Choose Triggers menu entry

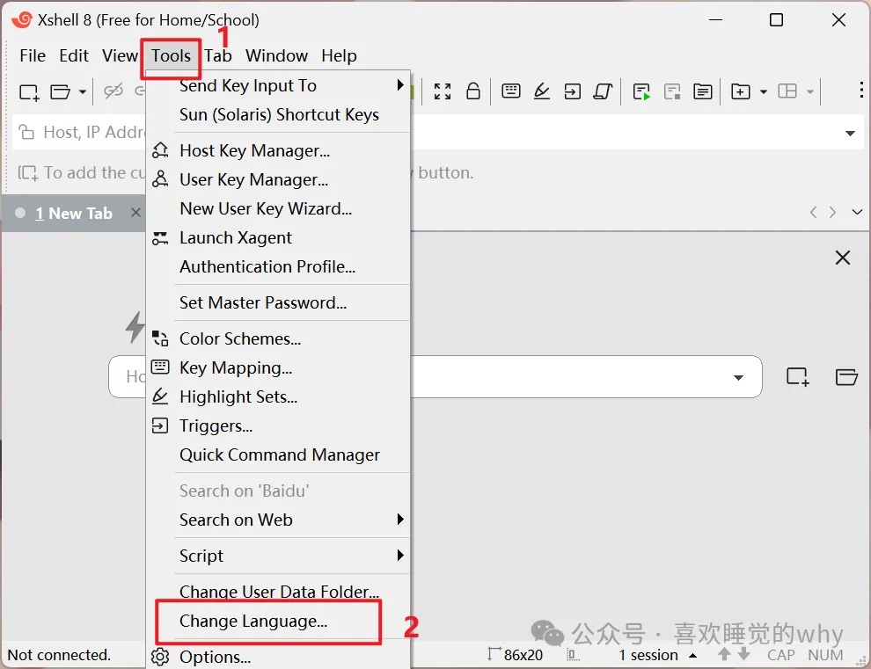coord(278,425)
